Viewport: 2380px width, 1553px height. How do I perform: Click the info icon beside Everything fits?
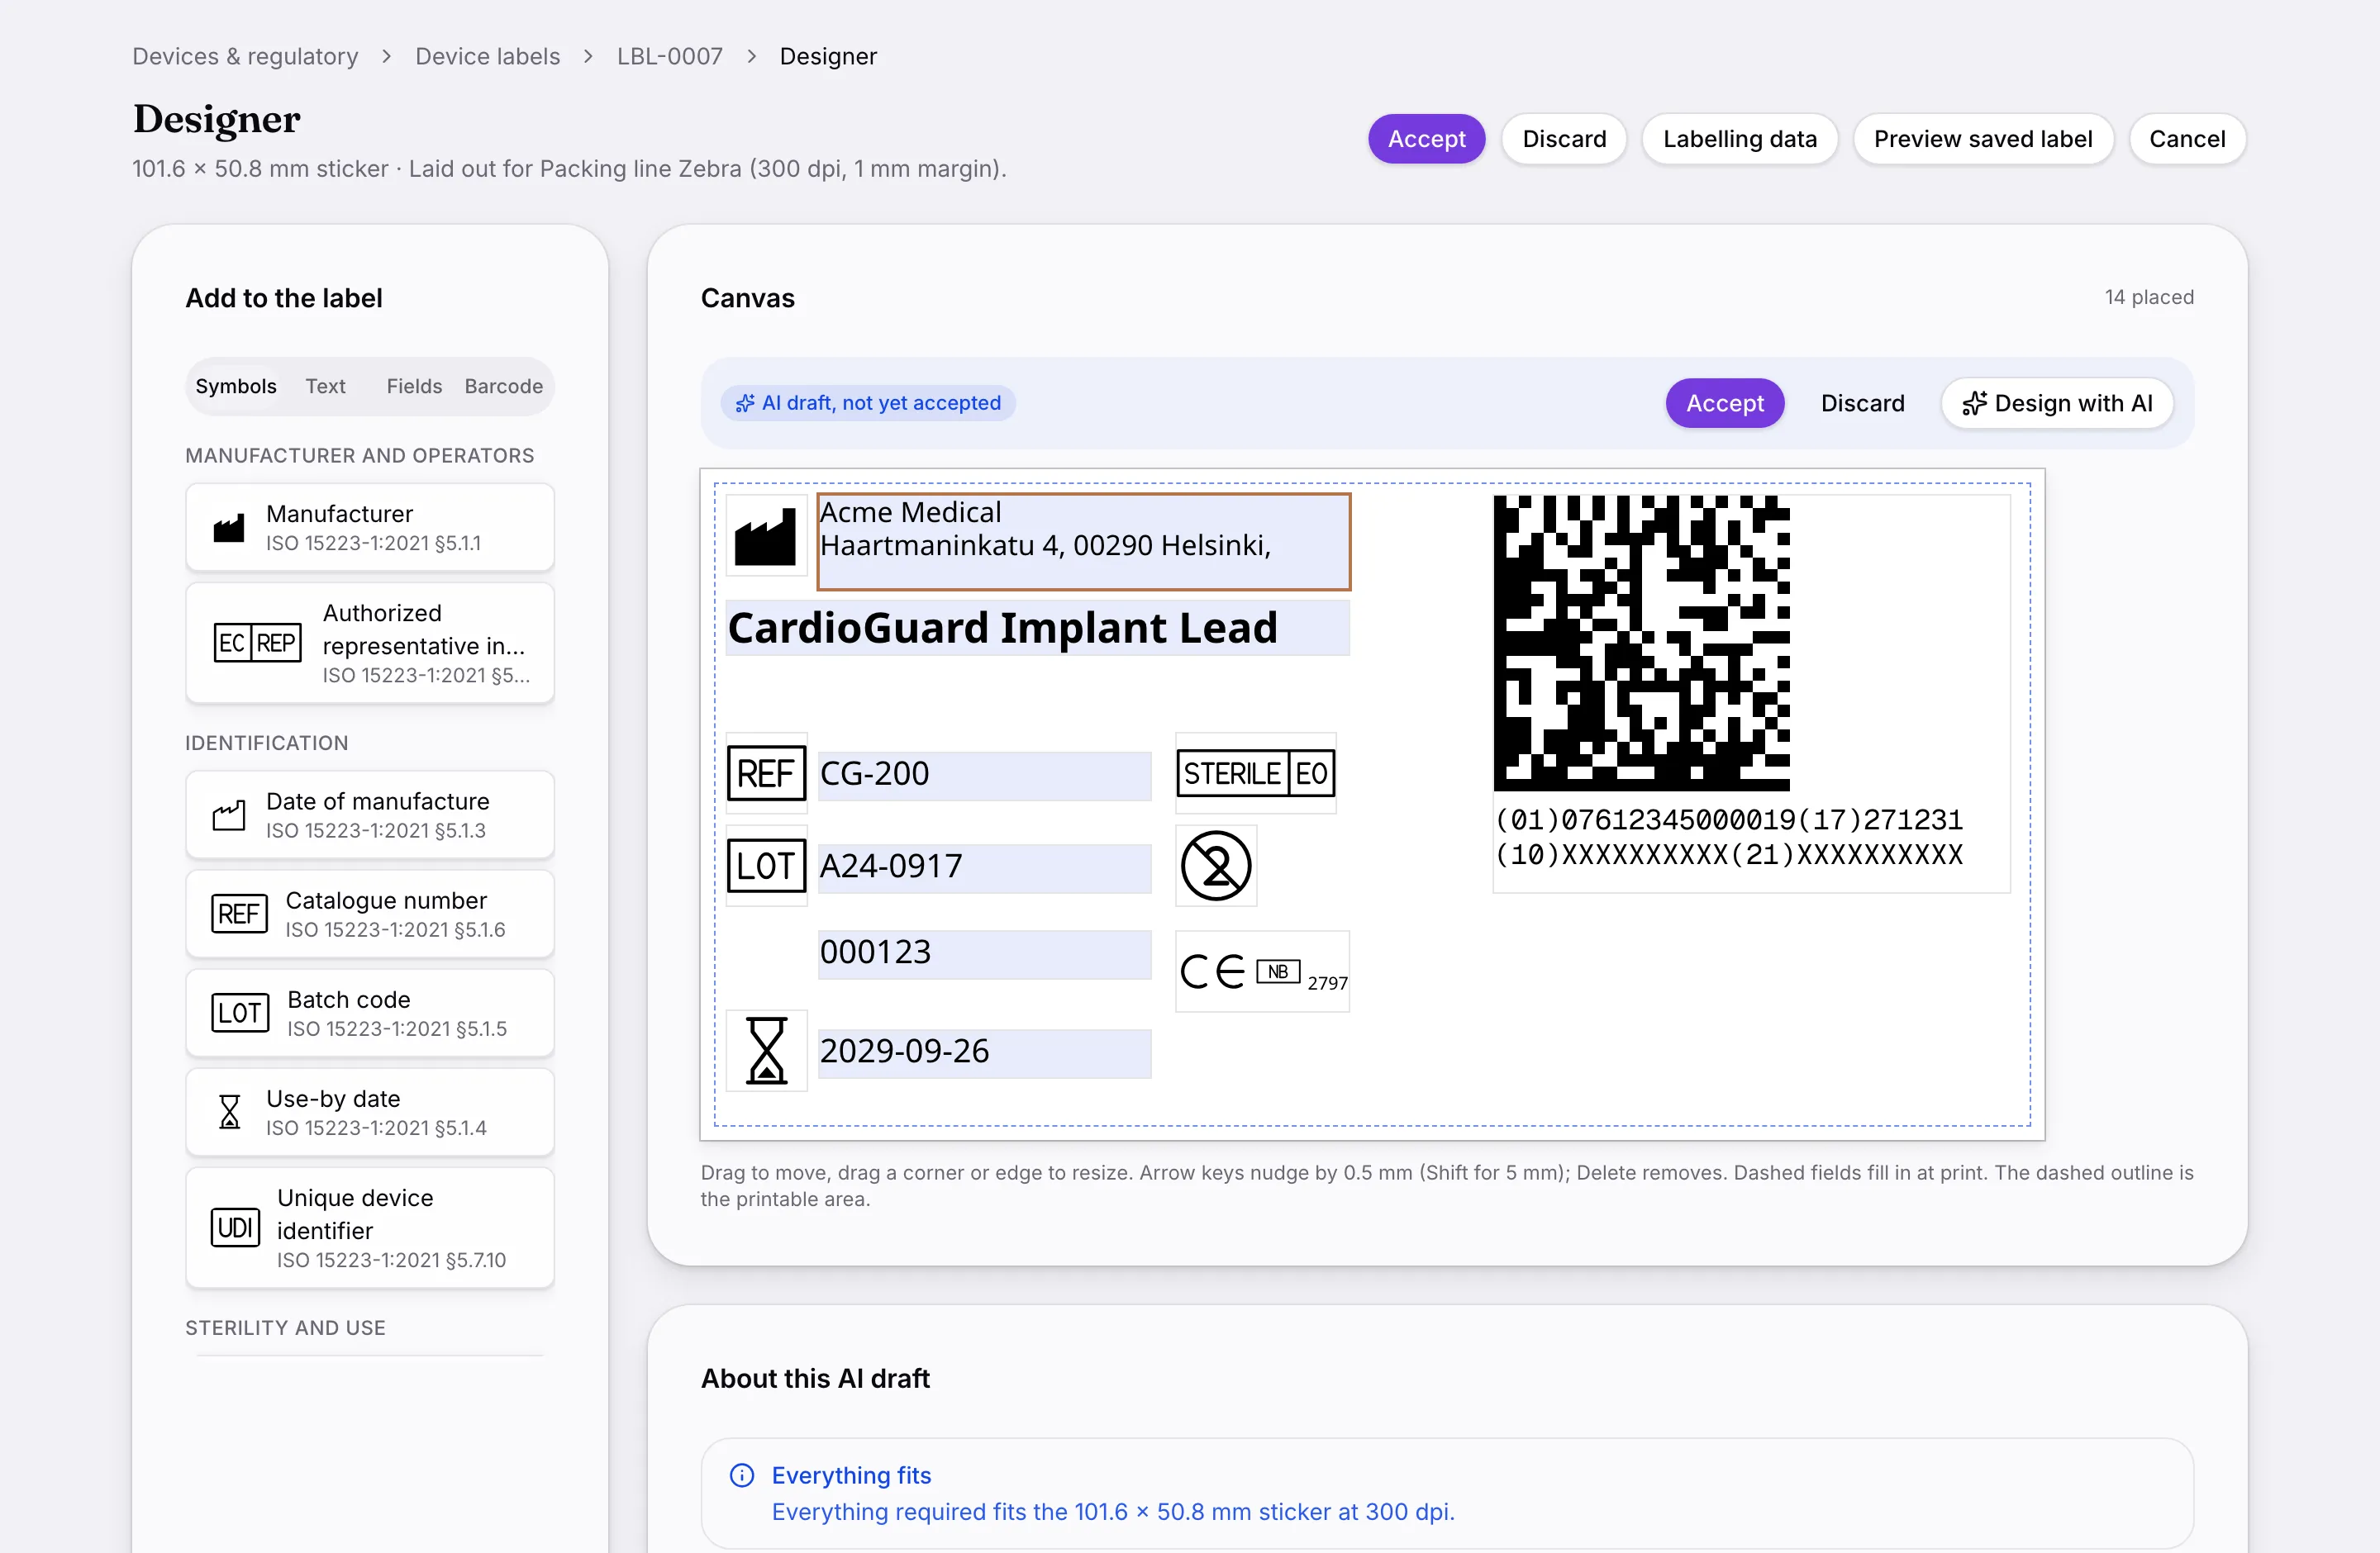click(742, 1475)
